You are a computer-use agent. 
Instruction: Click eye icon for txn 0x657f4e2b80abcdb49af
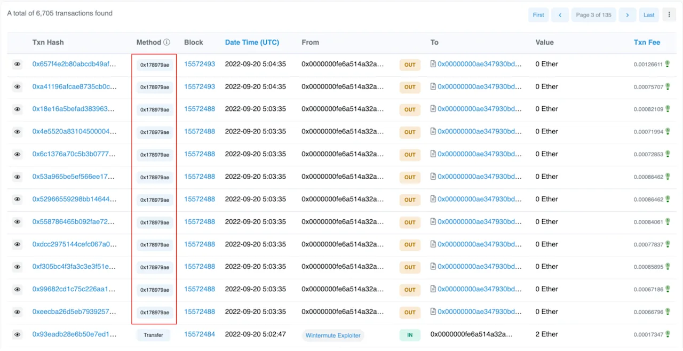[x=17, y=64]
